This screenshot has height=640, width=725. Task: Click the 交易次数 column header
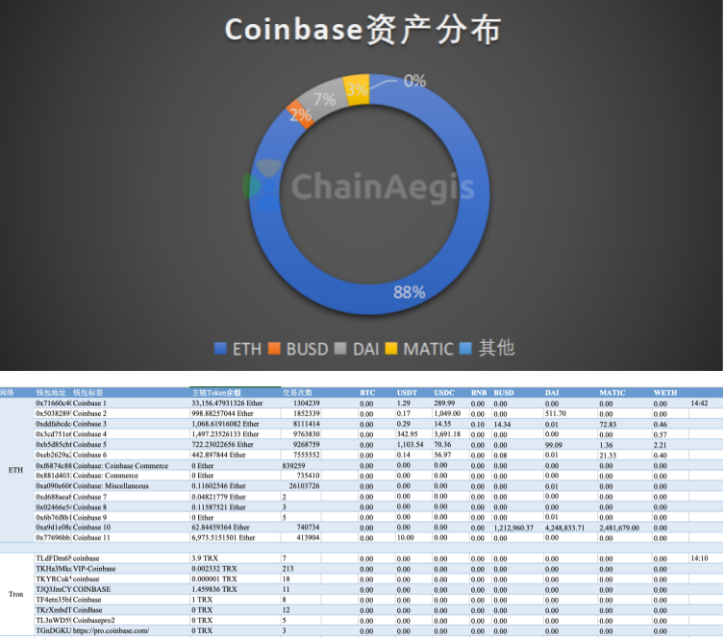click(297, 393)
